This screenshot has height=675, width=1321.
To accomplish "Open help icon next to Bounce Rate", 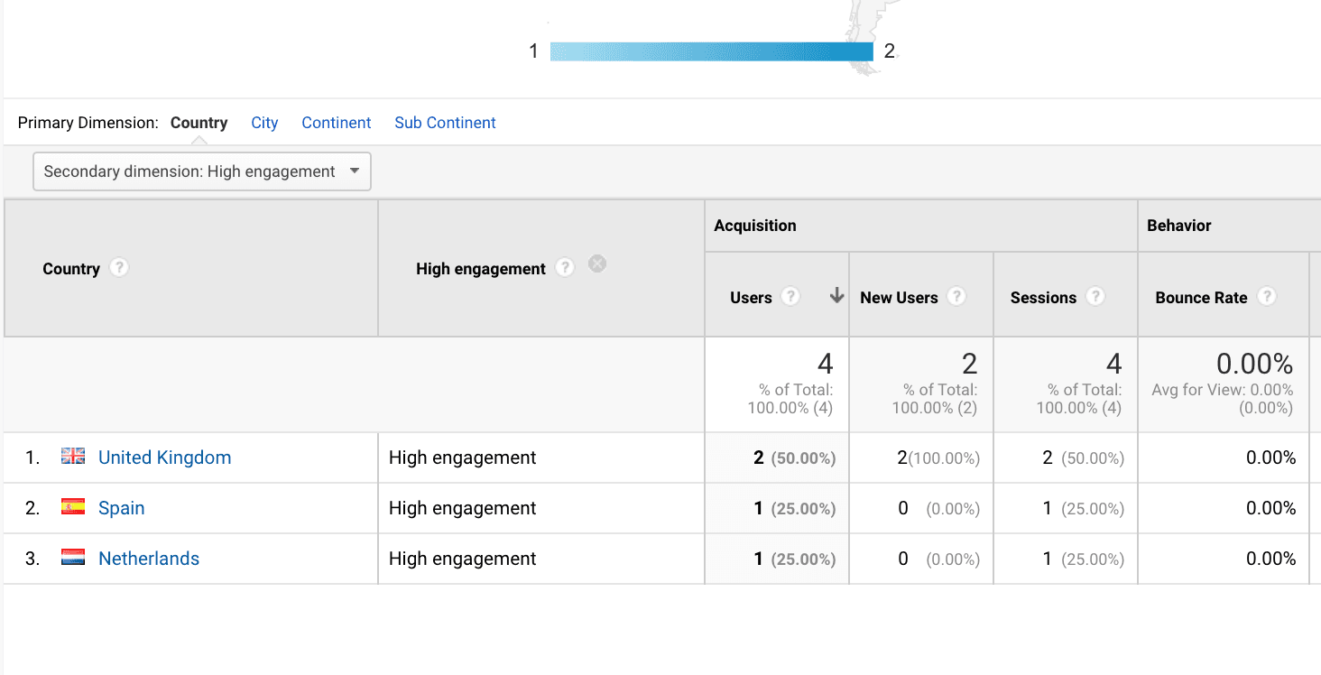I will tap(1267, 297).
